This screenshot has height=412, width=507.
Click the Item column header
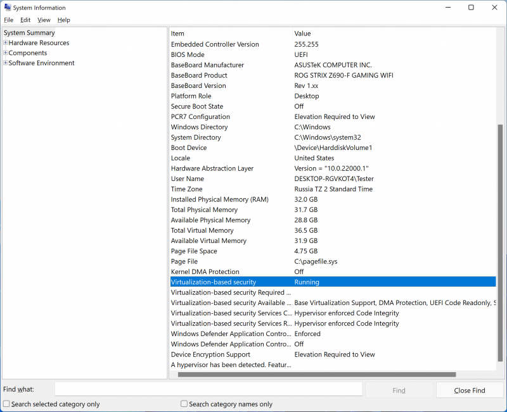coord(178,34)
